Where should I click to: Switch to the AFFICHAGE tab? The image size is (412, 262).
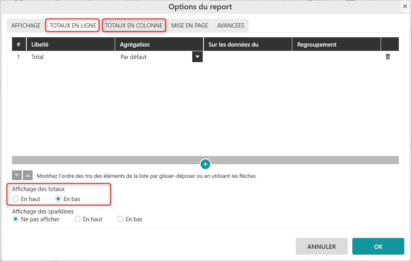pyautogui.click(x=26, y=26)
